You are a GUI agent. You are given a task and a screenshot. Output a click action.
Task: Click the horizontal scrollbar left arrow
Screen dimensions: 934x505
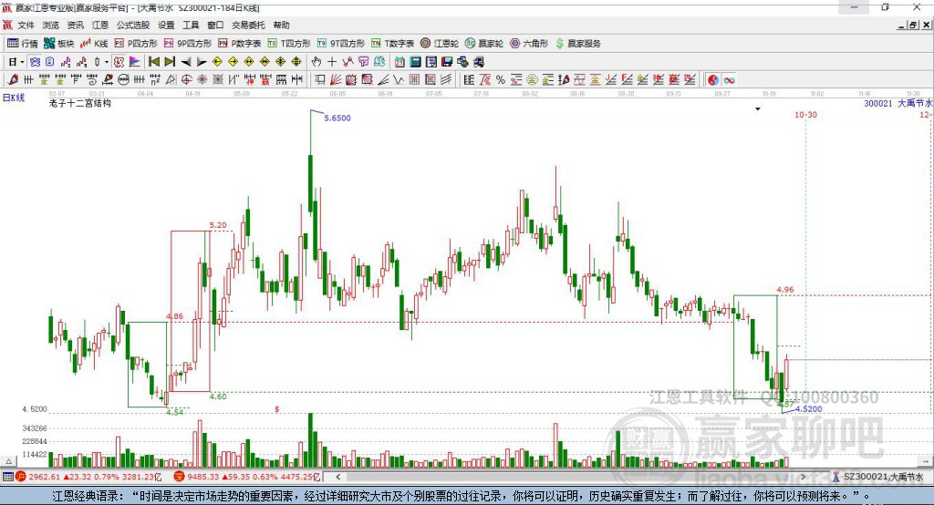point(337,477)
